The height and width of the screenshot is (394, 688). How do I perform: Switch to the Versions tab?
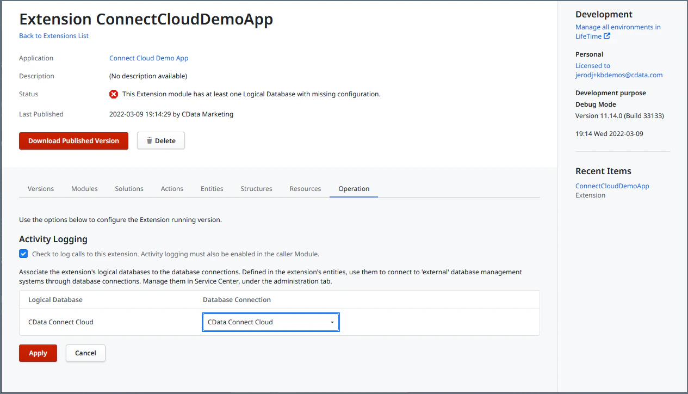coord(41,189)
